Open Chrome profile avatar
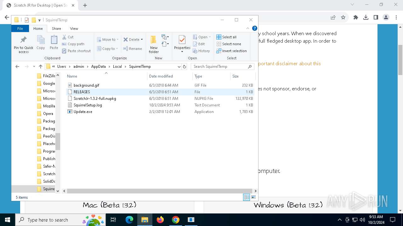403x226 pixels. [x=386, y=18]
